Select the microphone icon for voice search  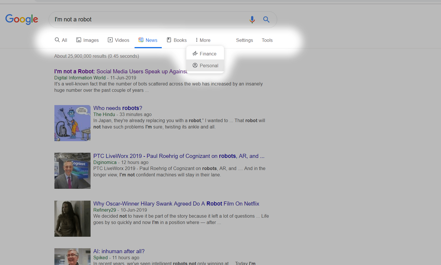pos(252,19)
